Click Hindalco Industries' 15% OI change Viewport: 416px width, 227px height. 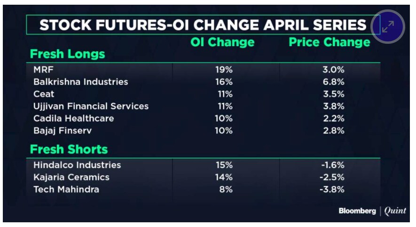pyautogui.click(x=225, y=165)
